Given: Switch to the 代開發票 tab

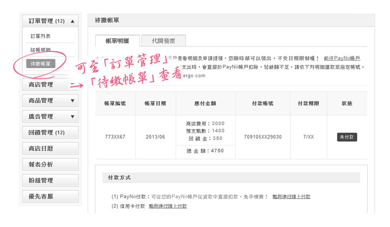Looking at the screenshot, I should coord(163,41).
